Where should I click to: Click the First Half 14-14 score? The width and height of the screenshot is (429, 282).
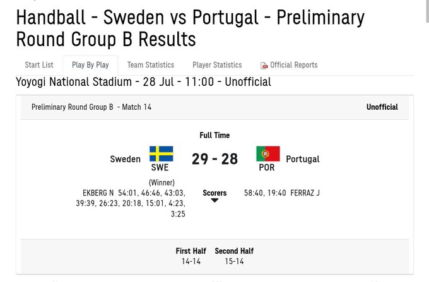coord(191,261)
